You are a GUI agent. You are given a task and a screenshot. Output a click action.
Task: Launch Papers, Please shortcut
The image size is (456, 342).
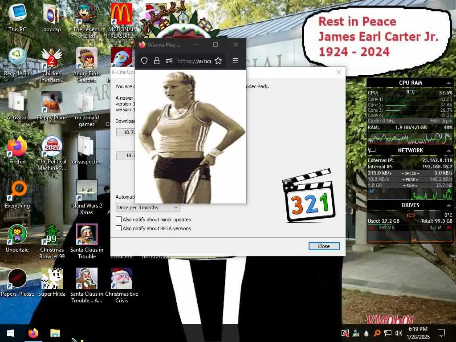point(17,282)
